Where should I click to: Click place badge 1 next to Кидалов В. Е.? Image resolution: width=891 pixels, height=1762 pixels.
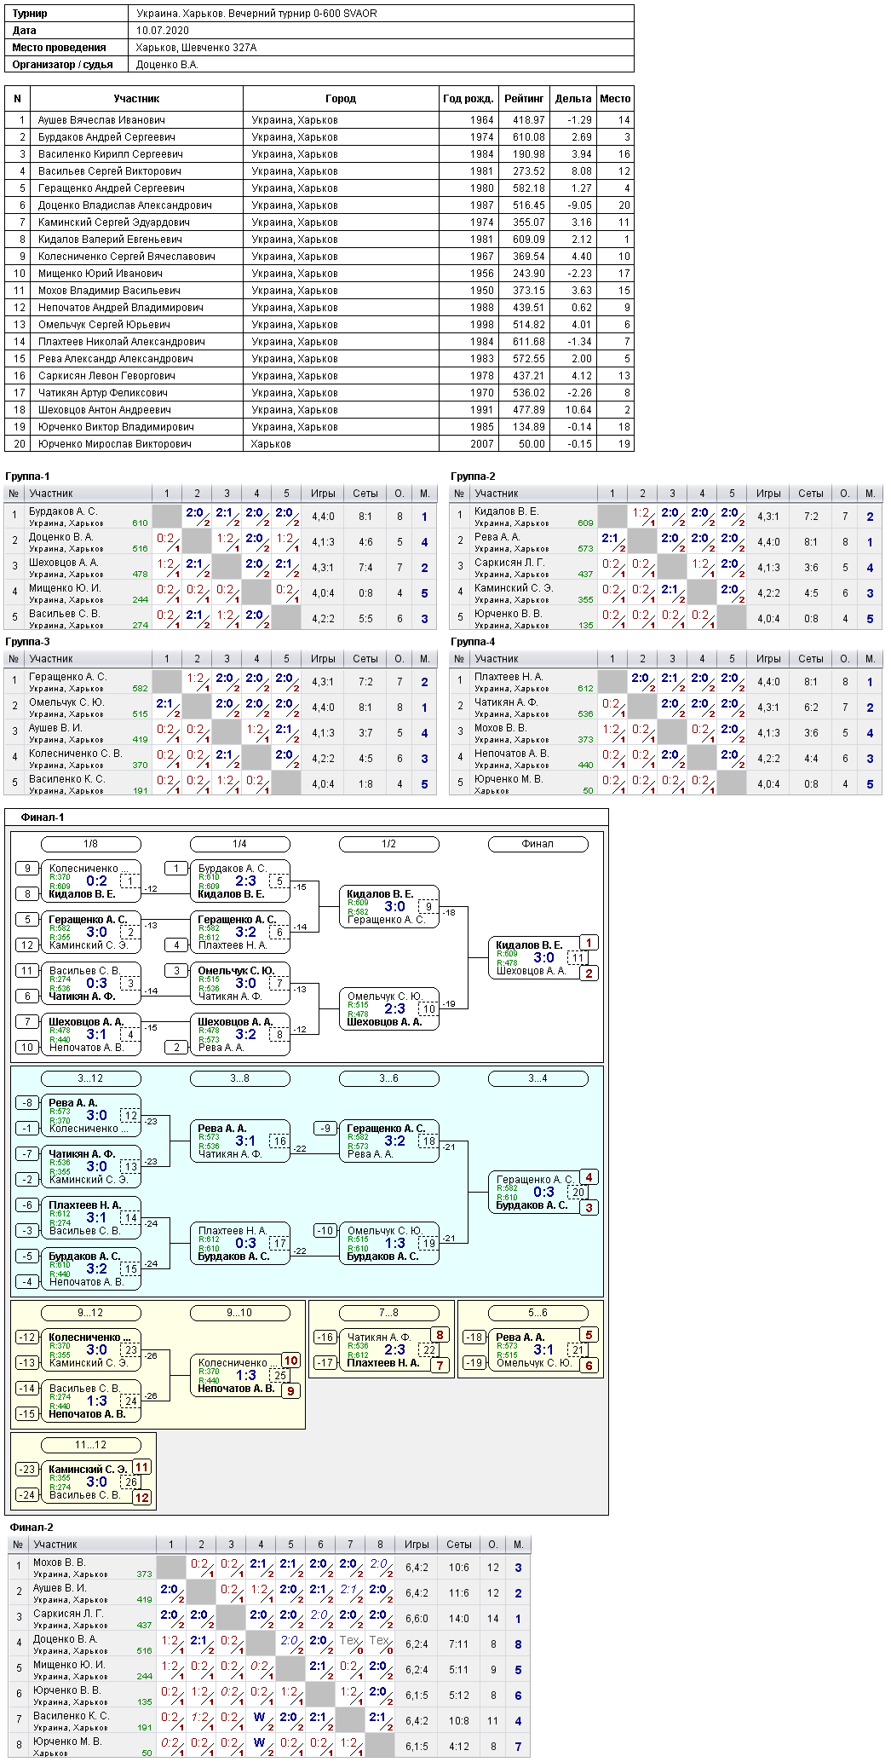point(589,943)
